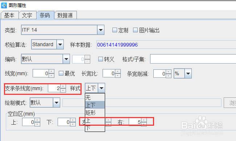Enable the 定制 checkbox
Image resolution: width=236 pixels, height=141 pixels.
click(x=115, y=30)
